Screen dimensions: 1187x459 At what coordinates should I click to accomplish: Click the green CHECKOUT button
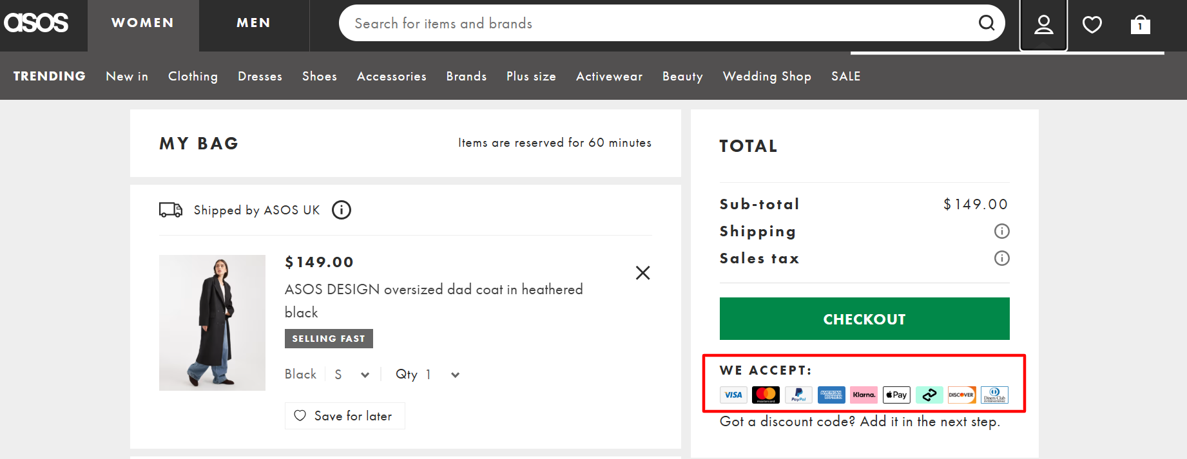coord(864,319)
